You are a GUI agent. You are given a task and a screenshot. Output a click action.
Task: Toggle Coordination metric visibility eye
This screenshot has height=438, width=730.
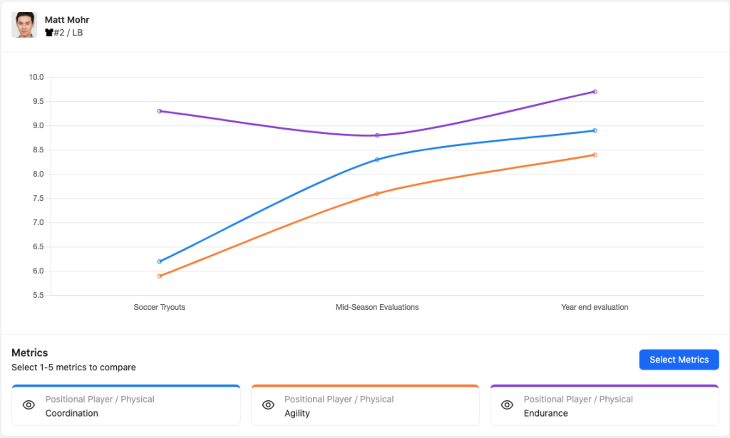(29, 405)
